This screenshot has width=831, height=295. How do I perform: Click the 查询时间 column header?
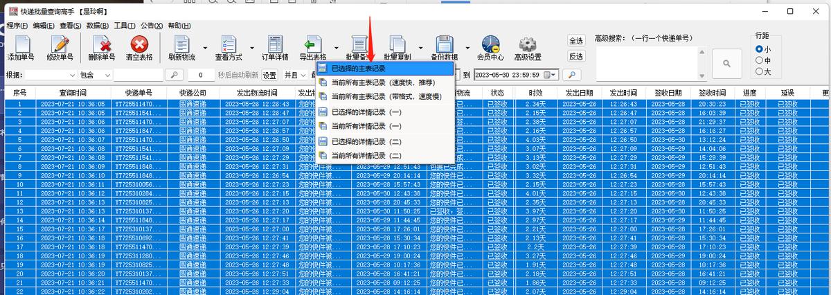[x=73, y=92]
